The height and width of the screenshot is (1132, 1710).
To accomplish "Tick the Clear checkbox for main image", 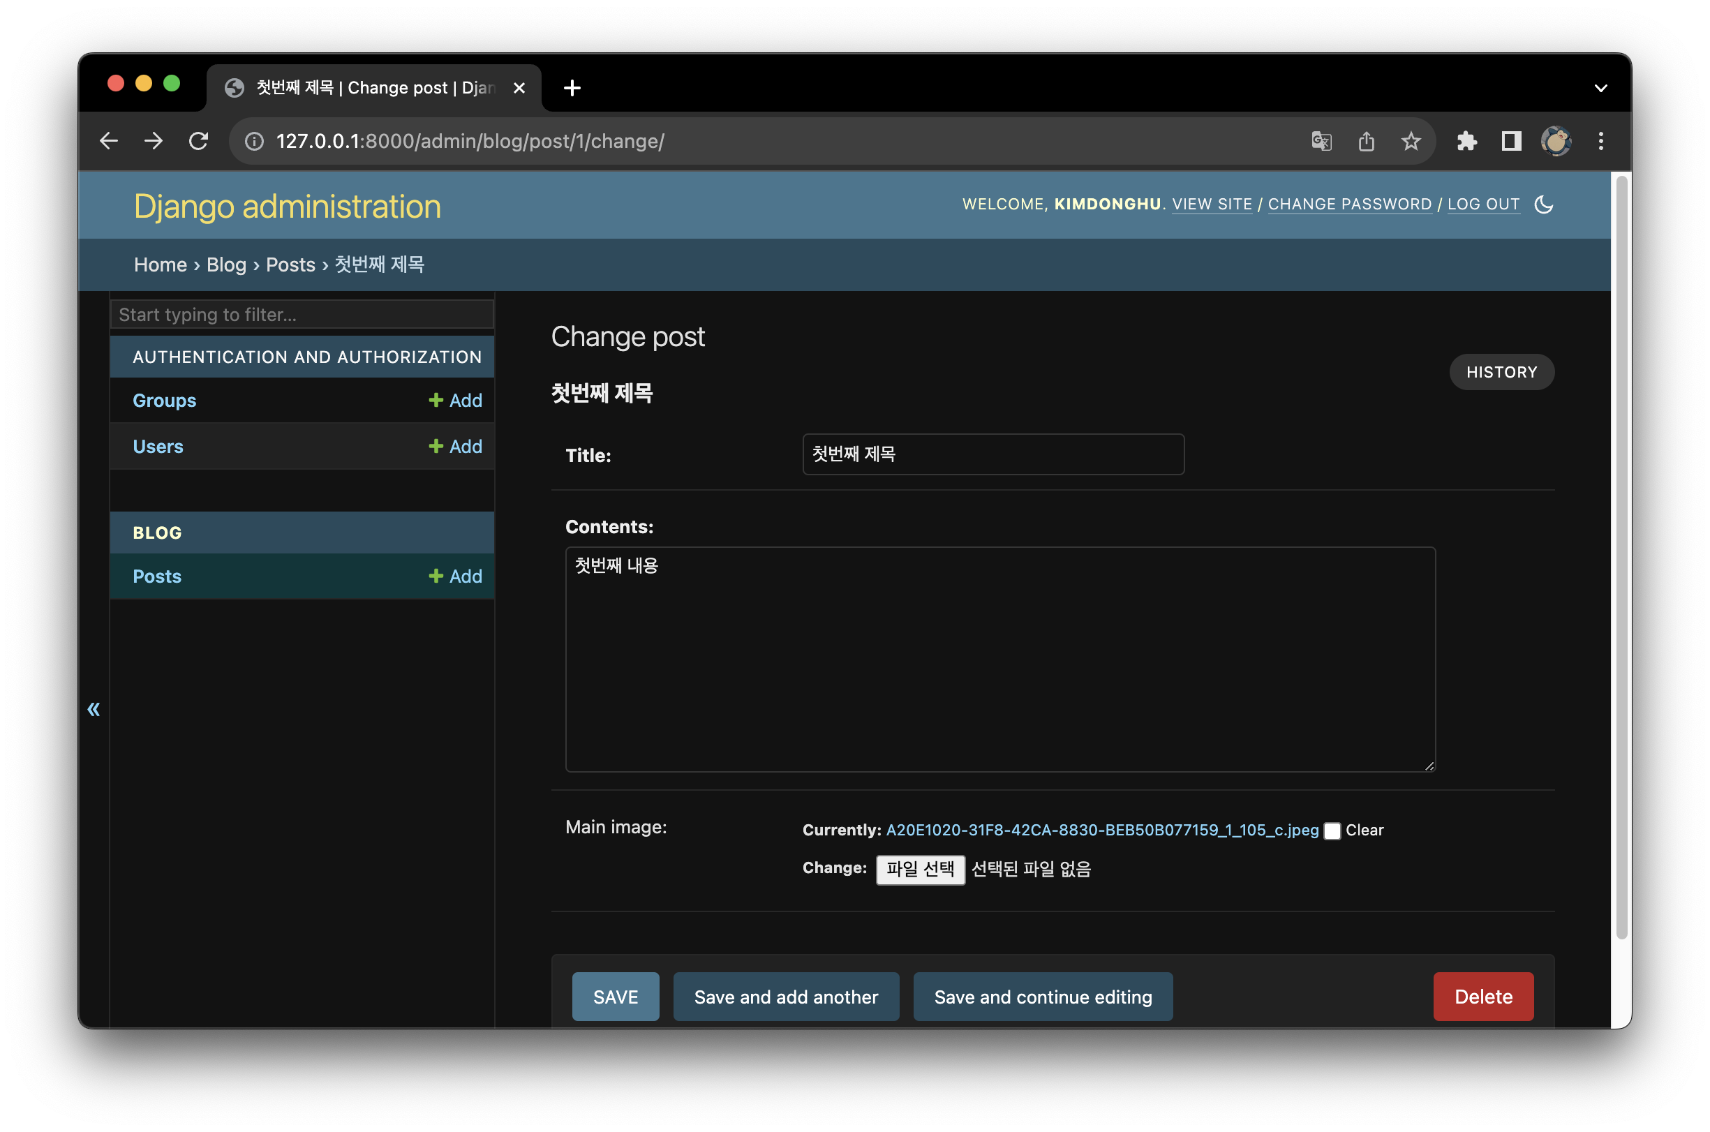I will coord(1332,831).
